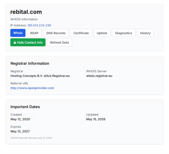Click the Registrar Information heading
This screenshot has width=169, height=154.
30,63
